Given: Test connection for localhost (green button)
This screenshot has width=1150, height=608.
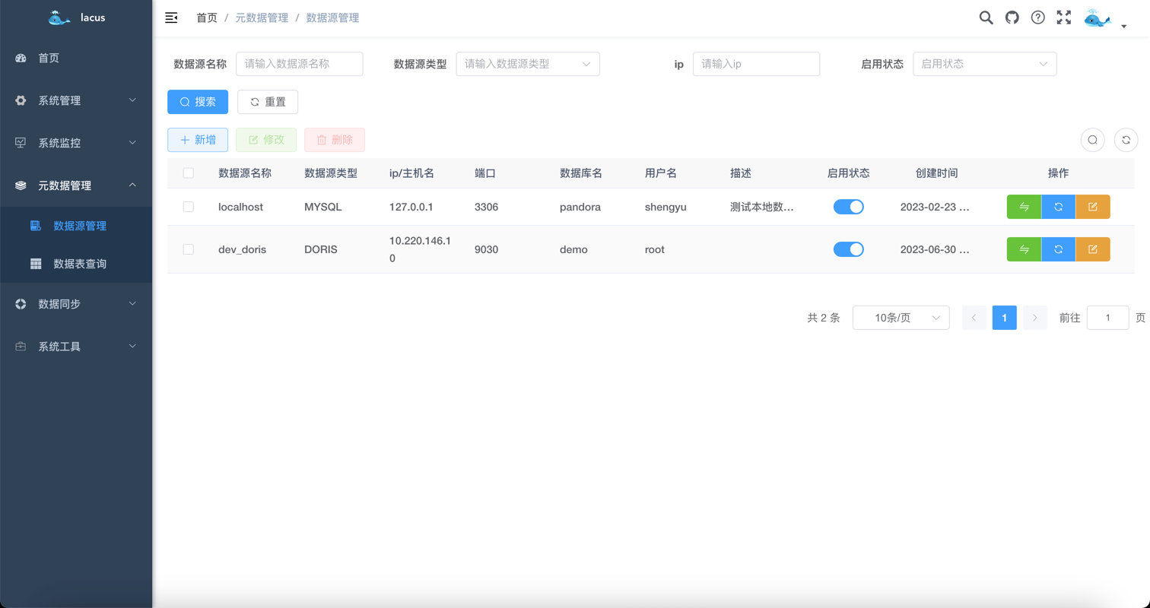Looking at the screenshot, I should (1024, 207).
